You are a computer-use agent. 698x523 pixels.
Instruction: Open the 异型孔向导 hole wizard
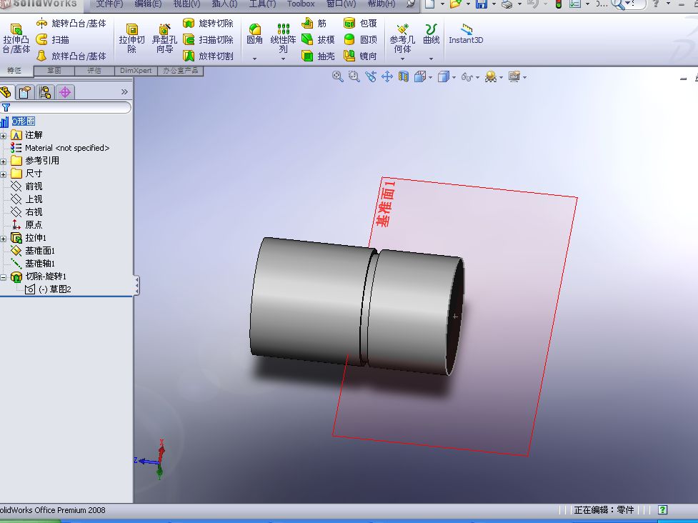point(164,39)
